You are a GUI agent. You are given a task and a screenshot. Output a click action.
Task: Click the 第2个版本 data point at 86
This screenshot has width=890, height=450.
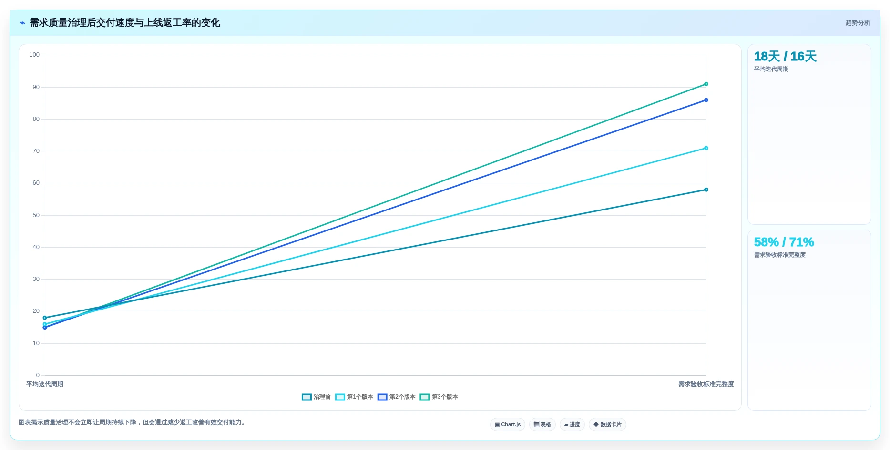point(706,100)
